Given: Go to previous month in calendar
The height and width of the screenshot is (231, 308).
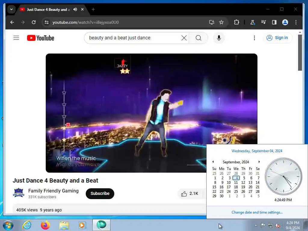Looking at the screenshot, I should (x=213, y=162).
